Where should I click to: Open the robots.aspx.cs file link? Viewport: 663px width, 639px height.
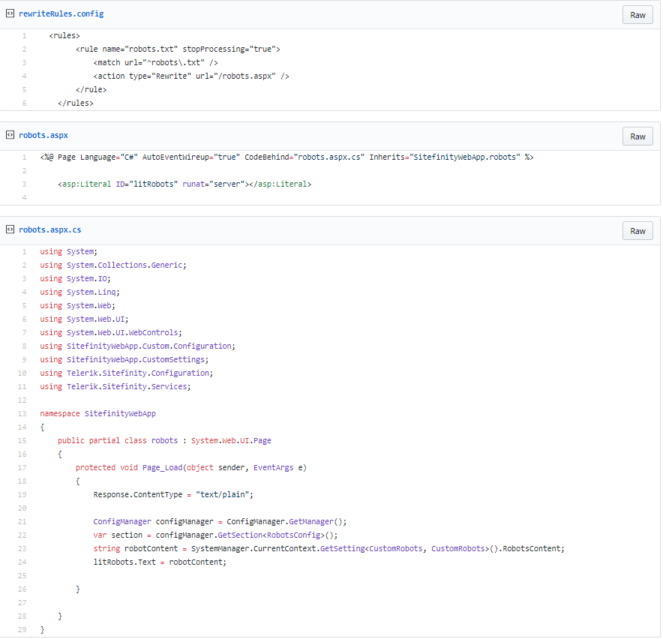(x=50, y=229)
